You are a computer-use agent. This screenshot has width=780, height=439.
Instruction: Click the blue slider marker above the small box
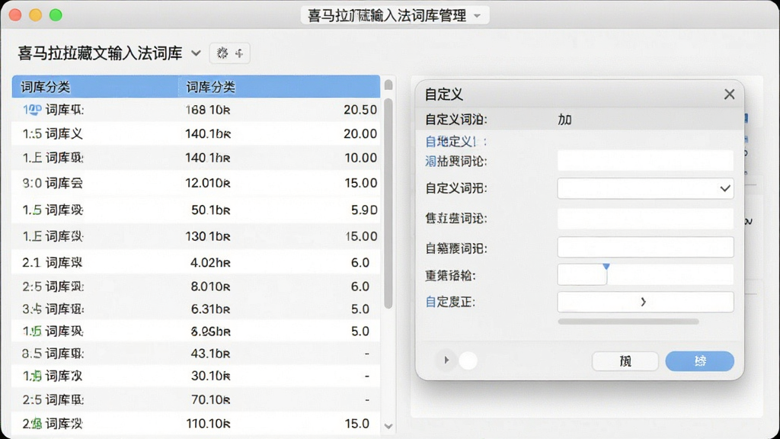point(606,267)
